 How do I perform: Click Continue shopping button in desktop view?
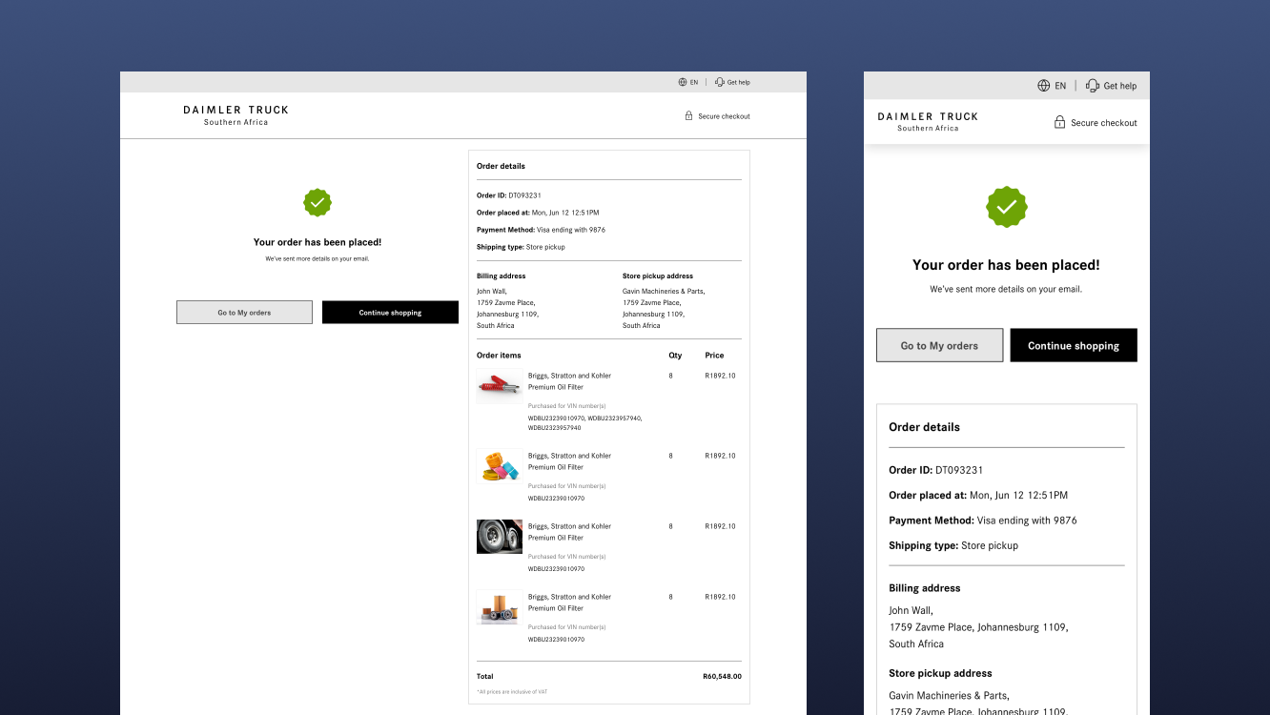390,312
